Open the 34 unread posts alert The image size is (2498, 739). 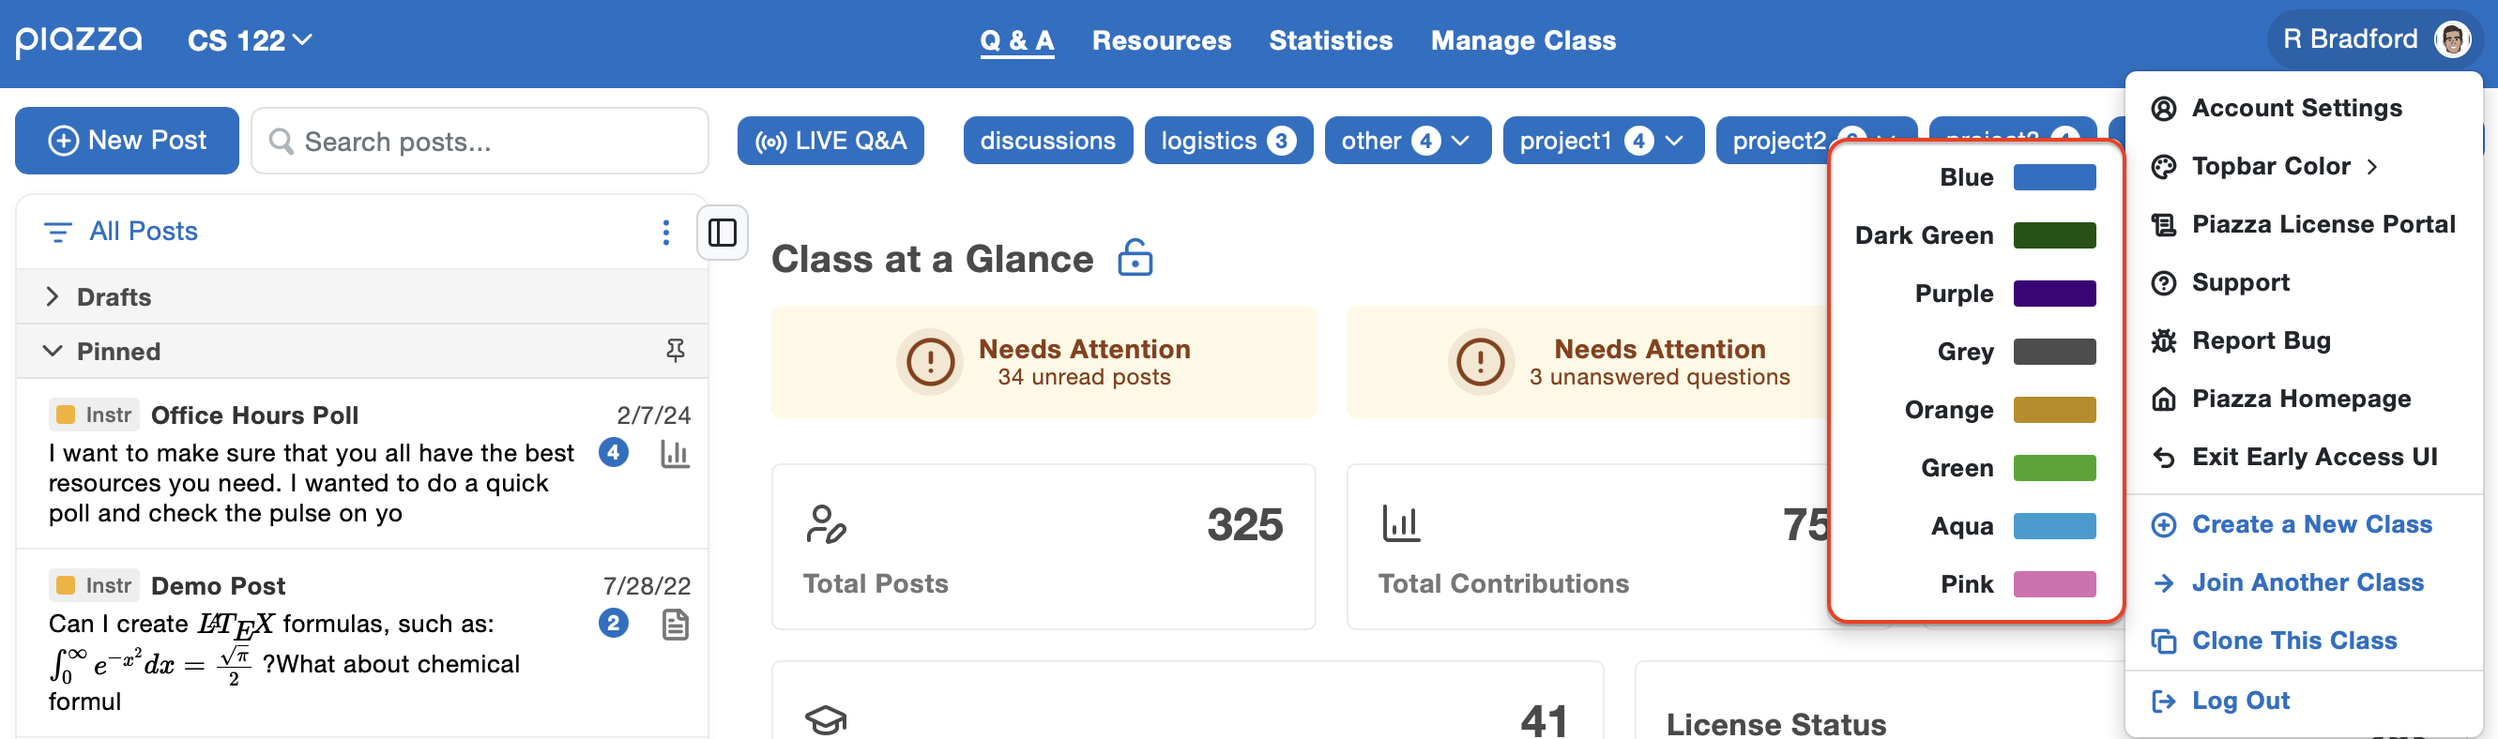click(1043, 362)
